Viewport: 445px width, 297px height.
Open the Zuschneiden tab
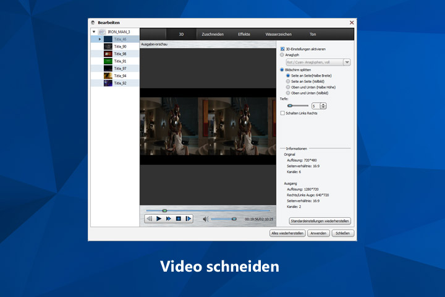(213, 34)
